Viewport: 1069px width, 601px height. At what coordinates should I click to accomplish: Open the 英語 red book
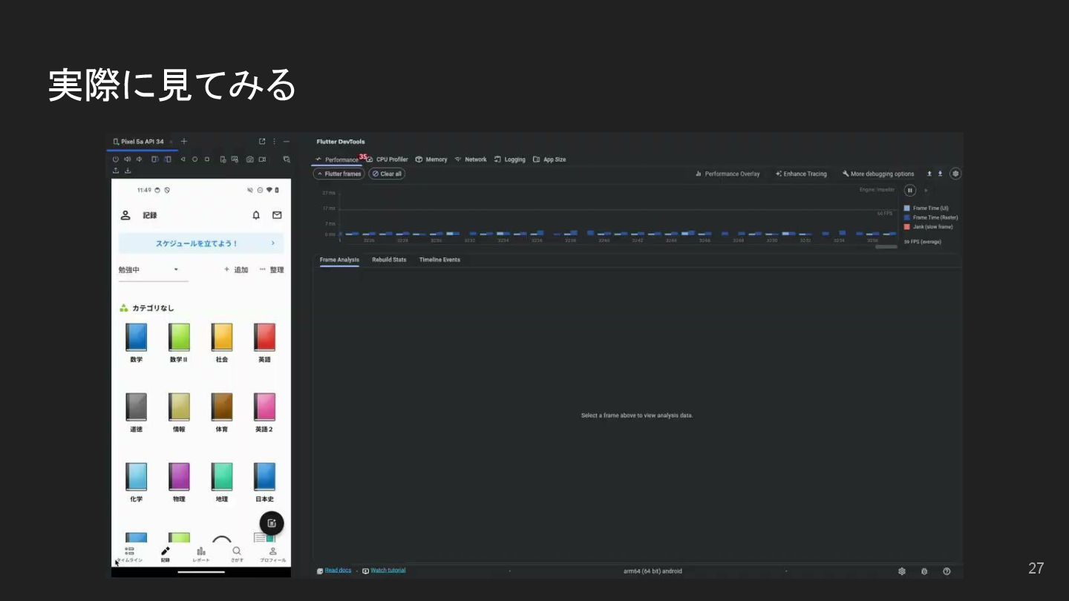264,337
